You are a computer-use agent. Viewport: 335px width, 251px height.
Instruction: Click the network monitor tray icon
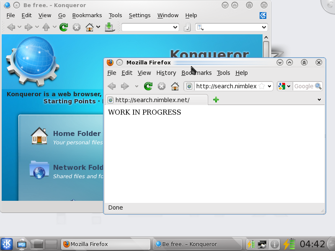click(x=262, y=244)
